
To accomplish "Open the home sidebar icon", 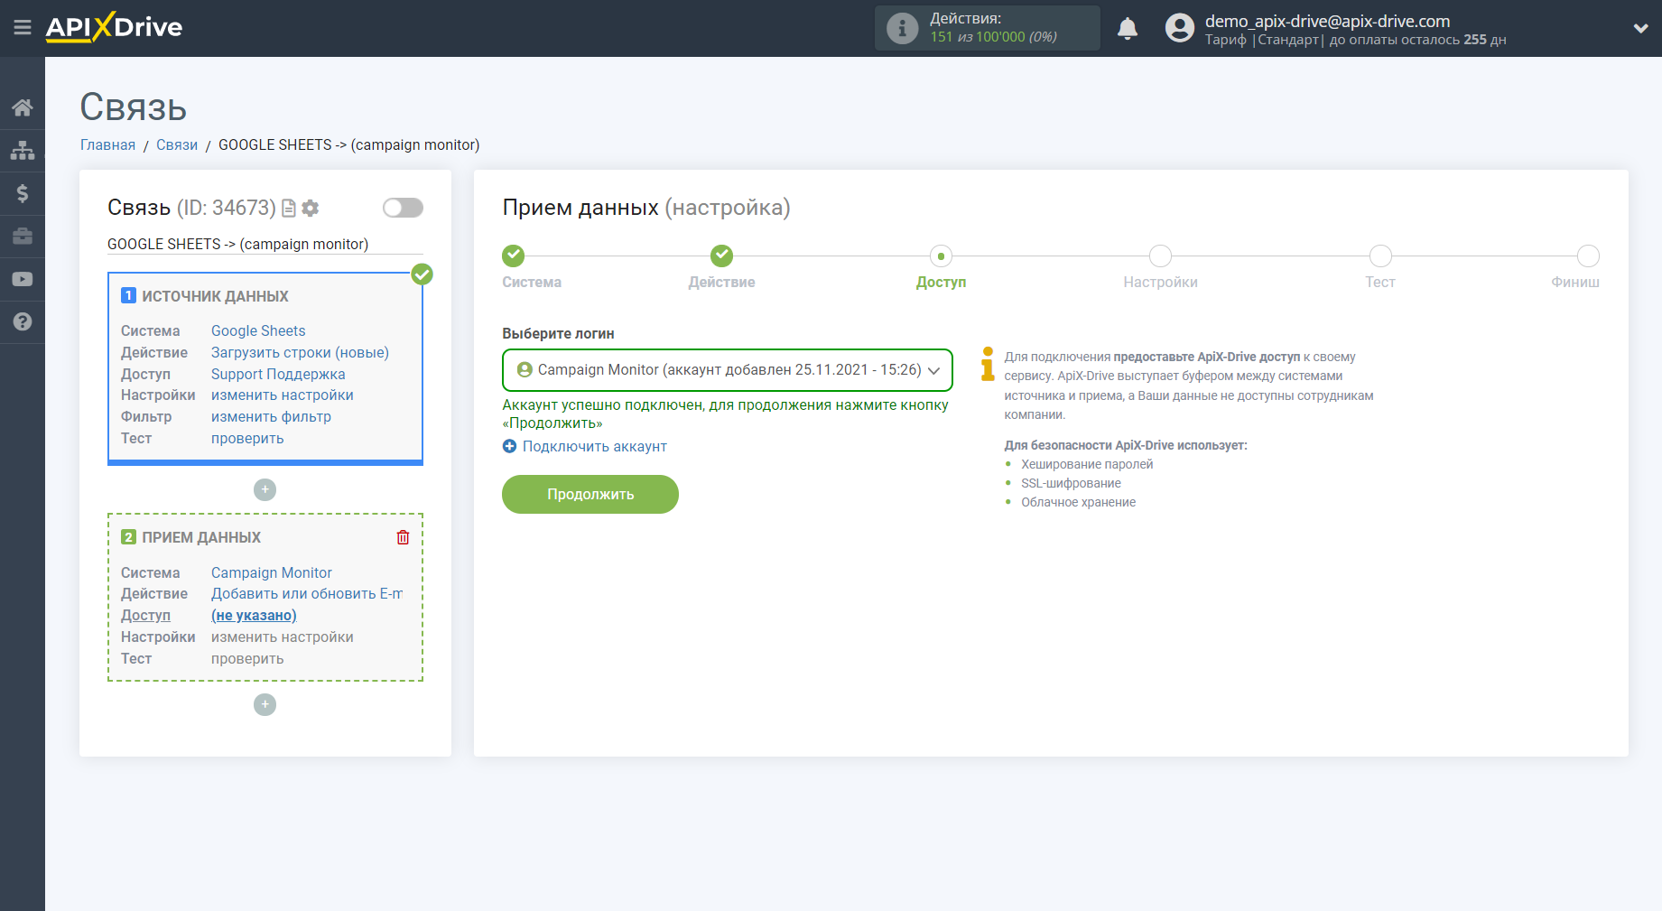I will click(23, 107).
